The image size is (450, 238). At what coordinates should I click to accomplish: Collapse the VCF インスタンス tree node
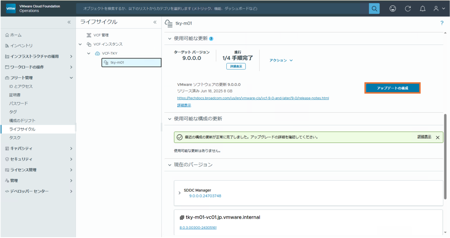point(80,44)
